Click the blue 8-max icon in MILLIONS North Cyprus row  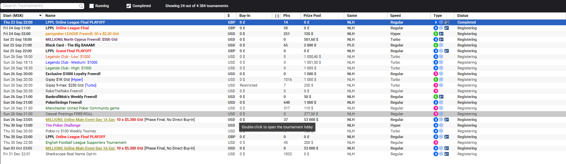pyautogui.click(x=436, y=39)
